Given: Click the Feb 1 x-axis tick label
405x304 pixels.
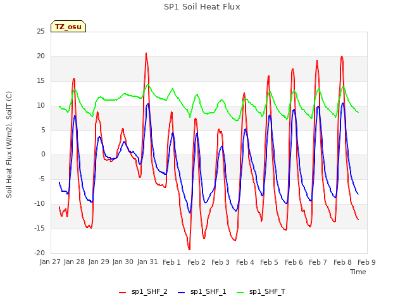Looking at the screenshot, I should 171,262.
